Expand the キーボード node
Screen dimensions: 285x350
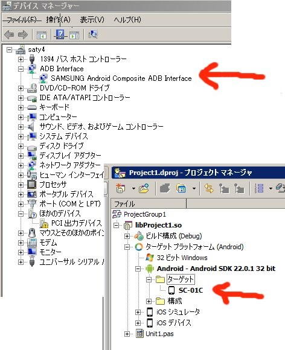(21, 107)
